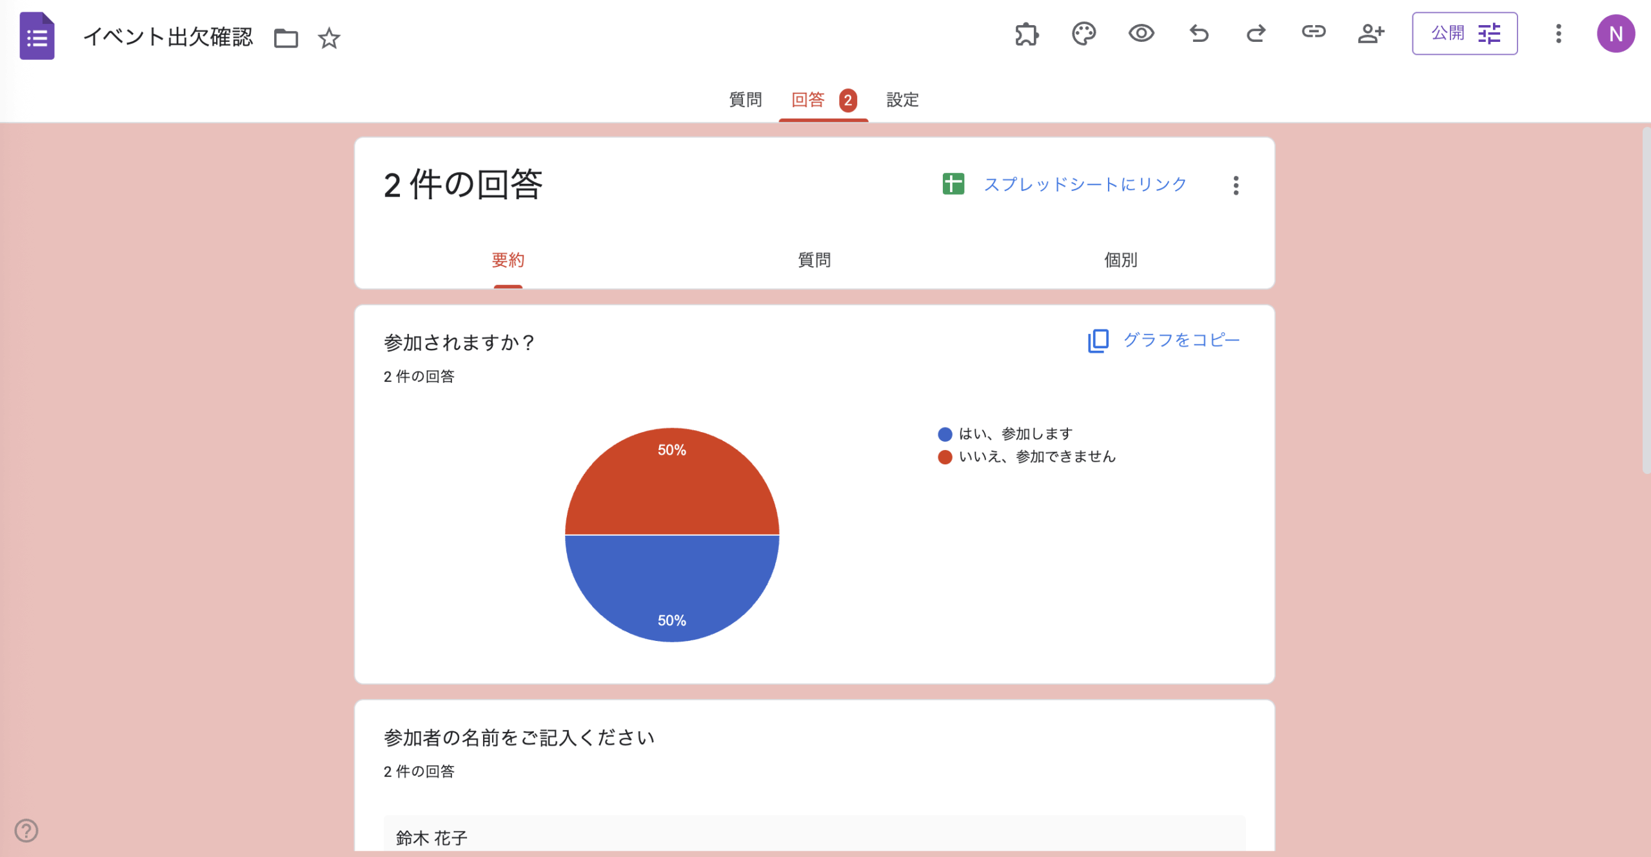
Task: Add collaborators icon
Action: (1370, 33)
